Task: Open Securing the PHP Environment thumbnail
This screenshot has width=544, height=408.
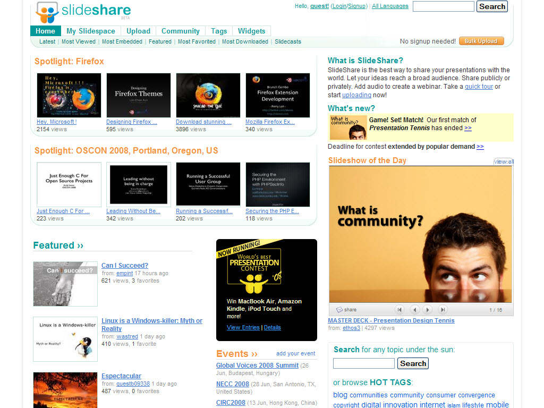Action: pos(278,184)
